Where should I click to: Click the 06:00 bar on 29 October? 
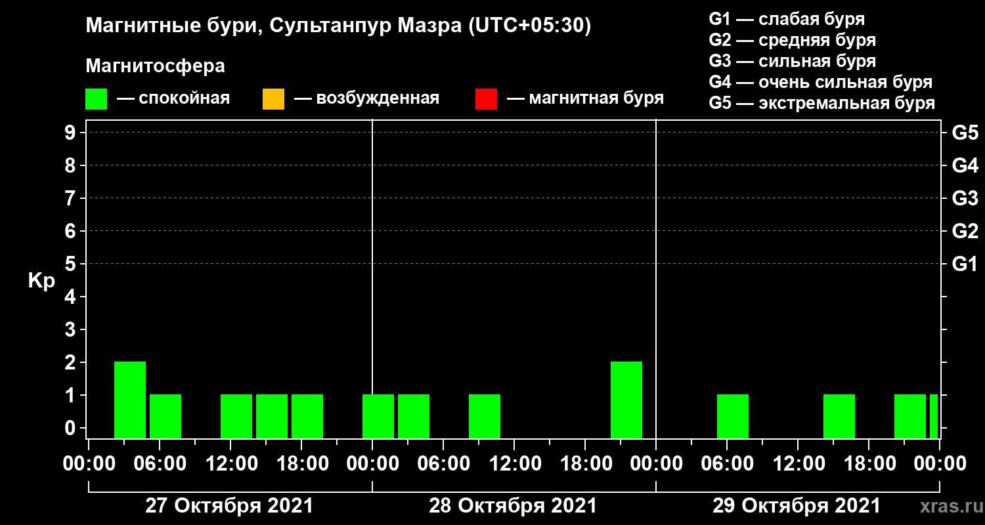point(733,416)
